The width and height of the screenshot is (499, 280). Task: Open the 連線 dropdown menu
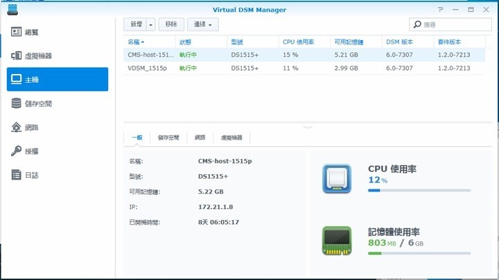tap(204, 24)
